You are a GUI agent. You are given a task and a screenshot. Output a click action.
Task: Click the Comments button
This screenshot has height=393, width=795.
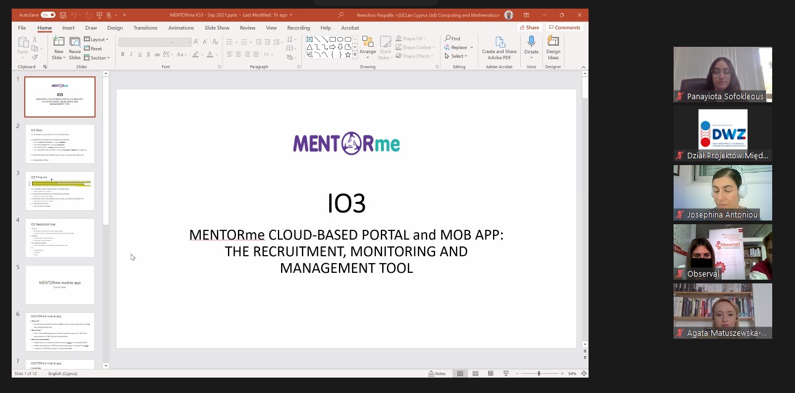click(565, 28)
